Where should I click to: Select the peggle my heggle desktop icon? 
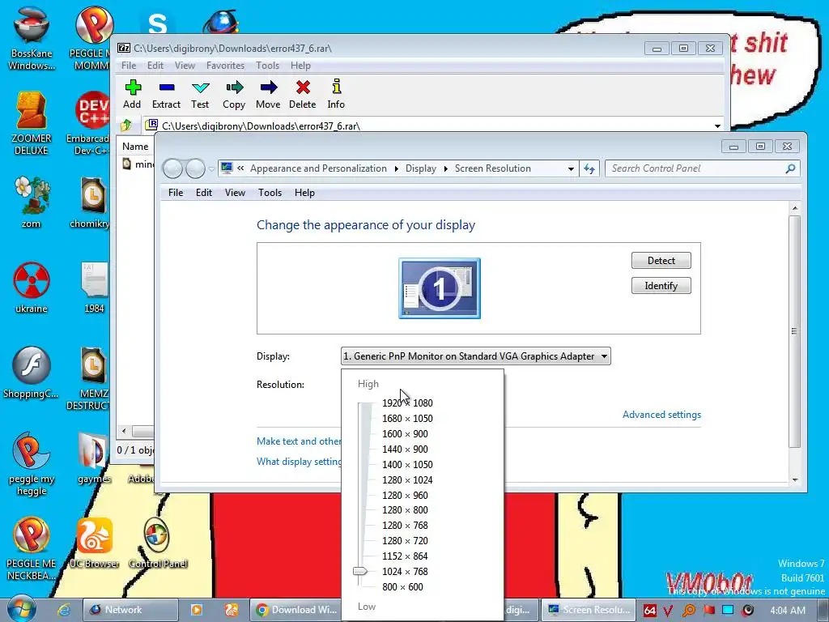click(32, 463)
